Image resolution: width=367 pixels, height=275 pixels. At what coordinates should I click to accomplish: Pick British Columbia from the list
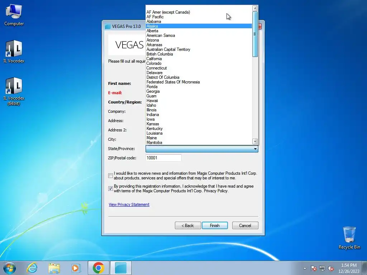point(199,54)
